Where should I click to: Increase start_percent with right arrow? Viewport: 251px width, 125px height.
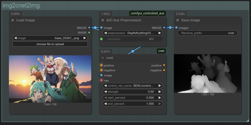point(160,98)
